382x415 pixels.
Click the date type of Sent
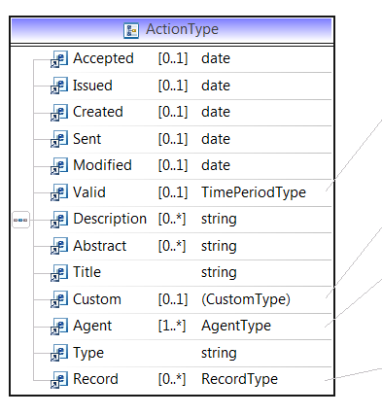(x=216, y=139)
